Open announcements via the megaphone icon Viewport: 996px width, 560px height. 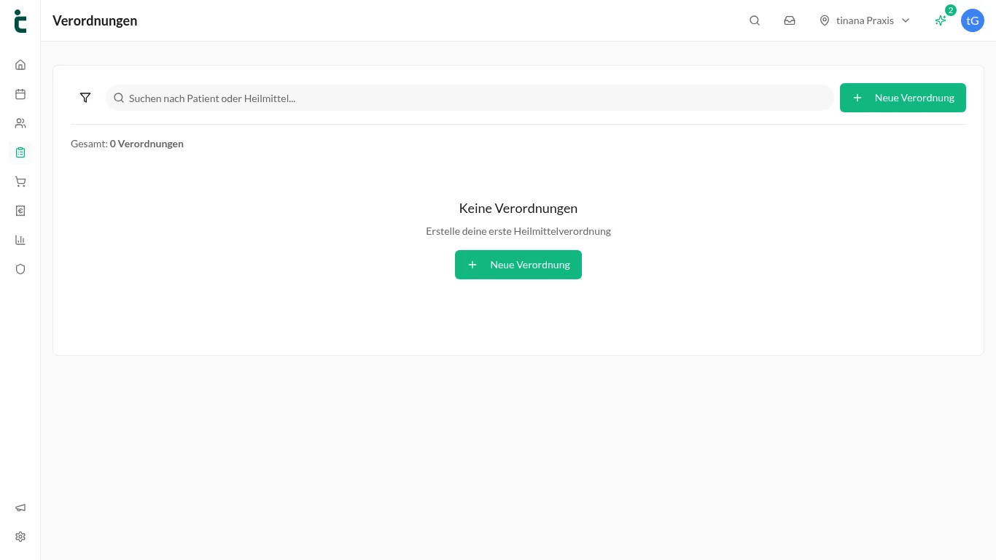20,507
